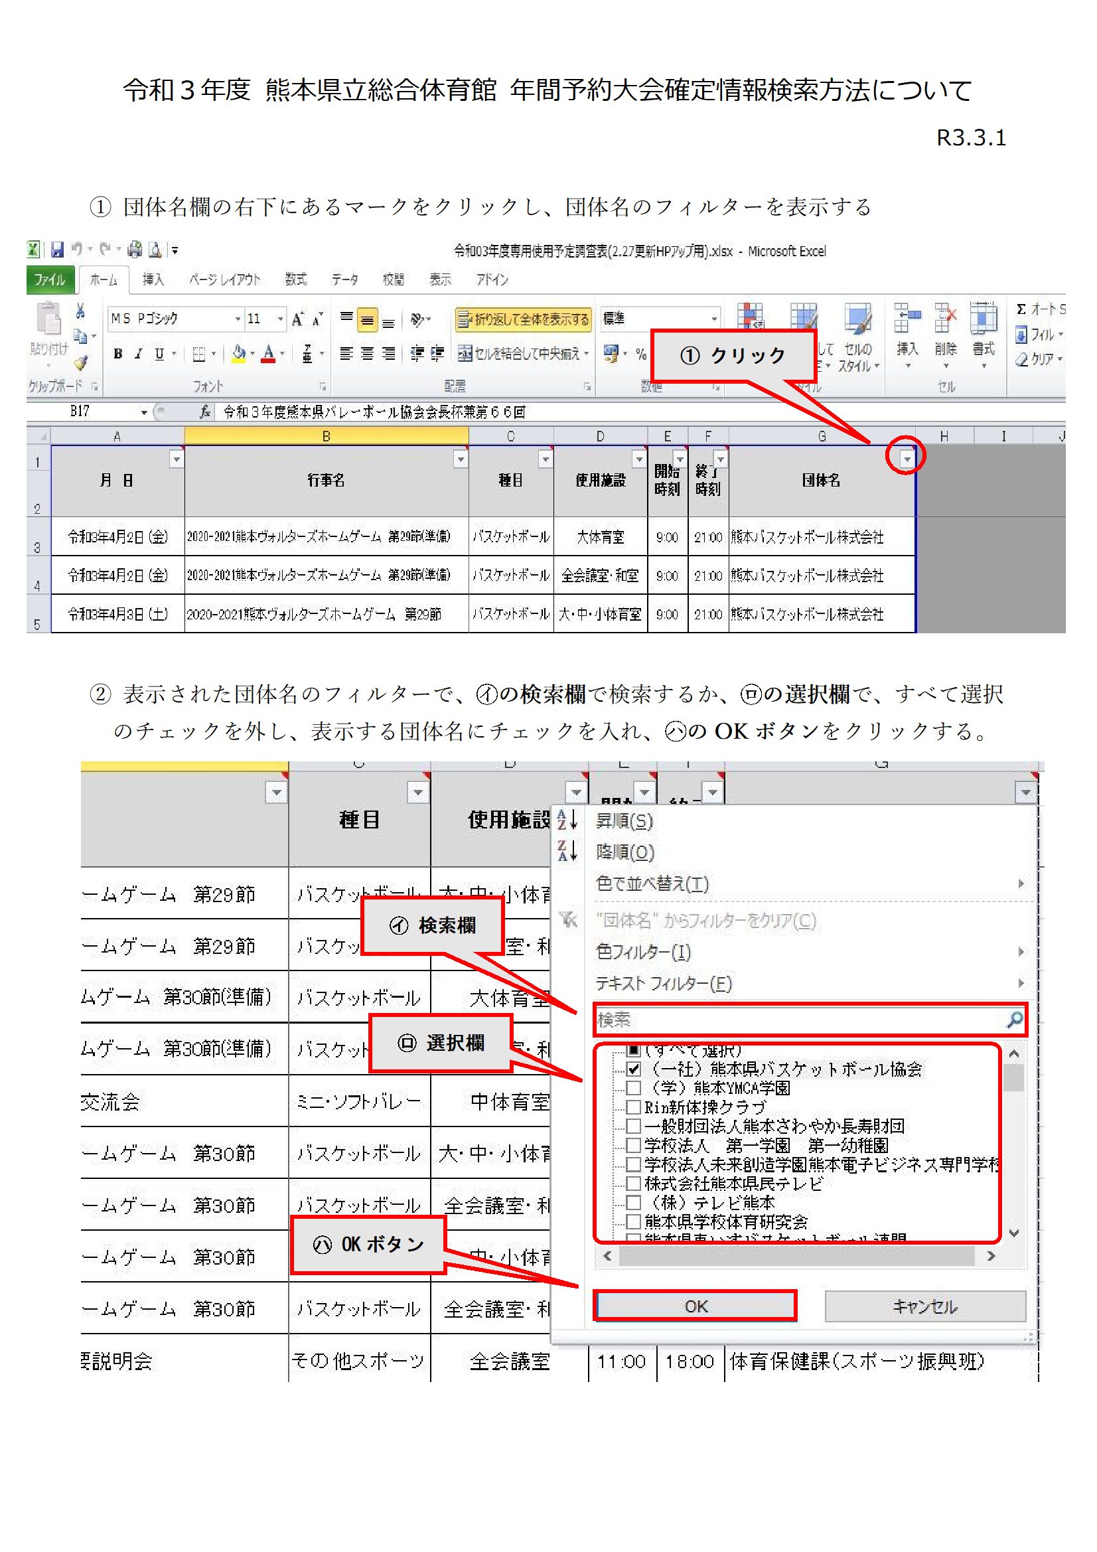The image size is (1097, 1552).
Task: Click the Italic (I) button
Action: pyautogui.click(x=139, y=354)
